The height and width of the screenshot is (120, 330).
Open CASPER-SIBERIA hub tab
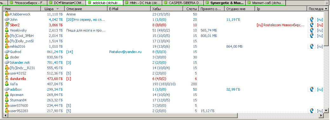click(x=183, y=3)
